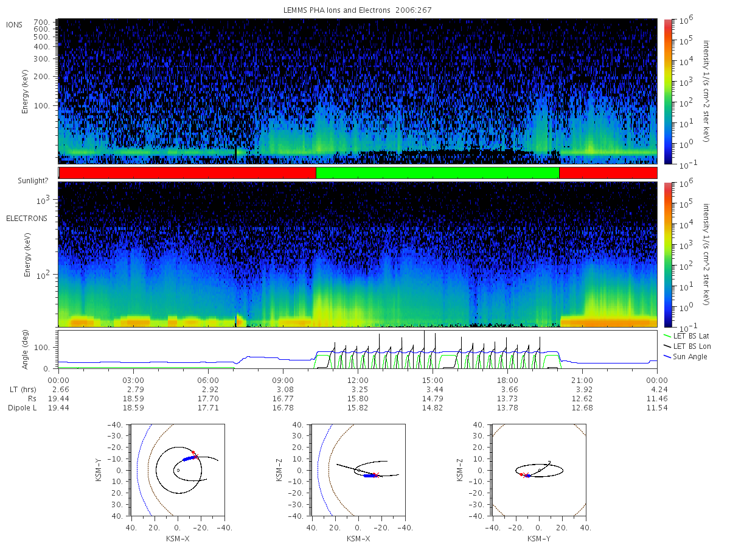This screenshot has width=730, height=548.
Task: Click the Dipole L value '16.78'
Action: 283,408
